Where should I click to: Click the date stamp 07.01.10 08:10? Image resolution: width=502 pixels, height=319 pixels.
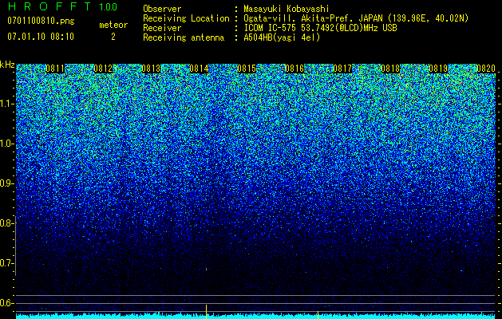click(41, 37)
